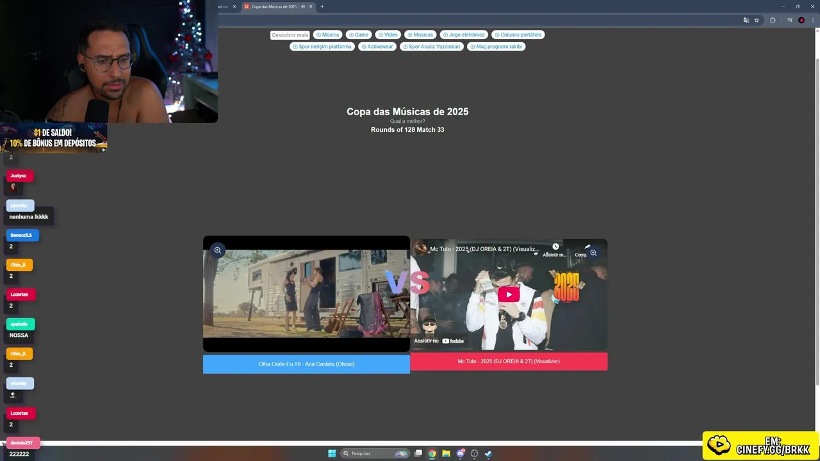Open a new browser tab
Image resolution: width=820 pixels, height=461 pixels.
(322, 6)
